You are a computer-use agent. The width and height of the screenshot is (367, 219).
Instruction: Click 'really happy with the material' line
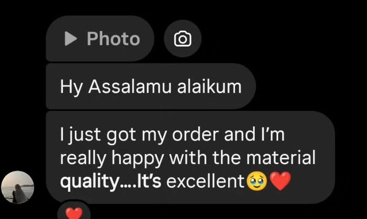pyautogui.click(x=187, y=158)
